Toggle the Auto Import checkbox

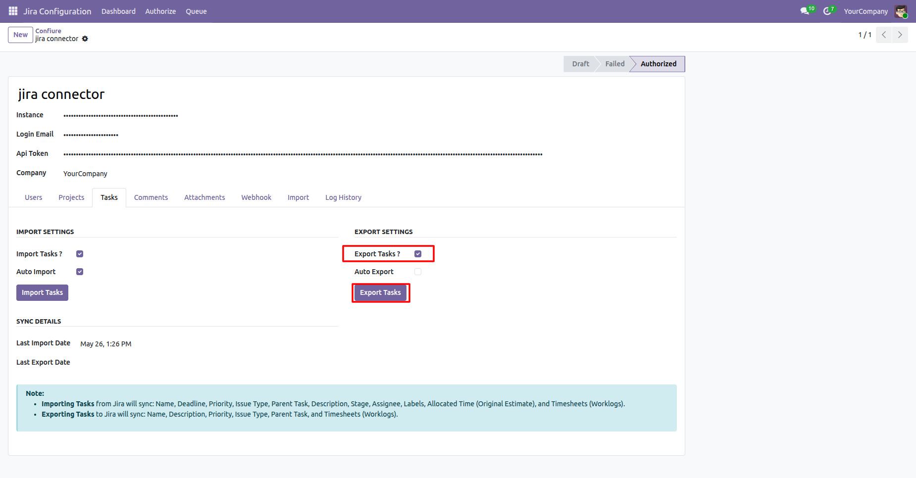click(x=80, y=272)
